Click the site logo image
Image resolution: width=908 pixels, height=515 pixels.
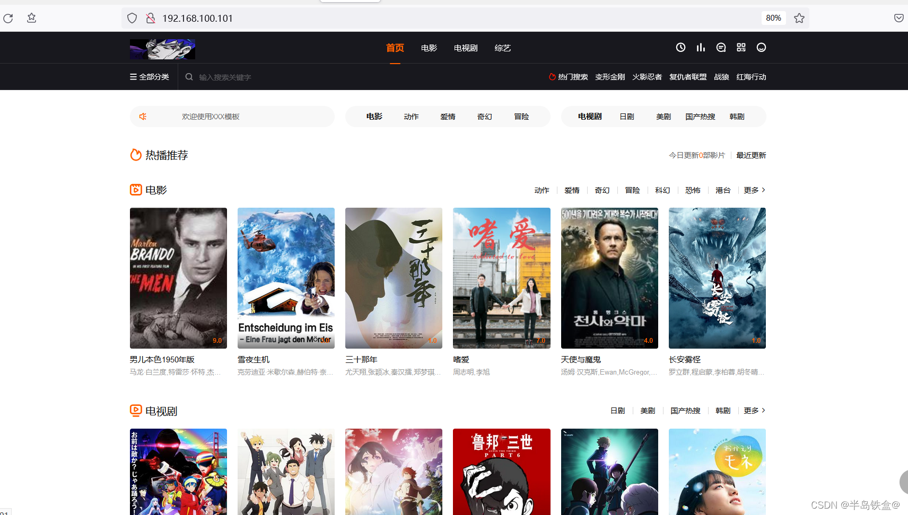162,49
